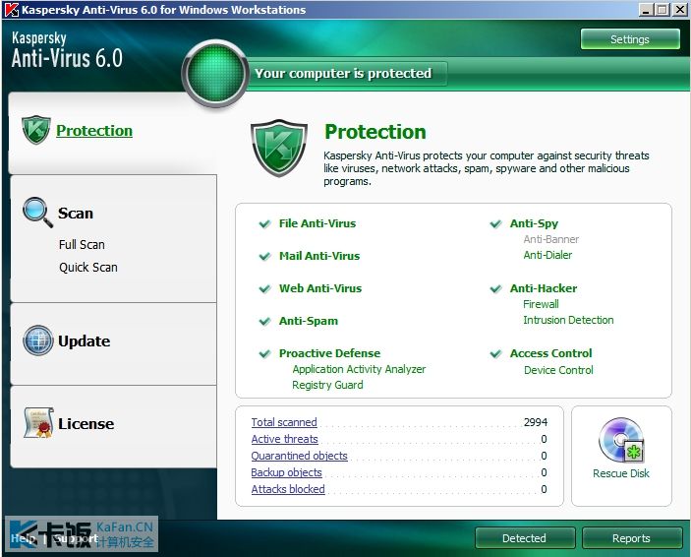Open the License section tab
The image size is (691, 557).
click(x=114, y=426)
